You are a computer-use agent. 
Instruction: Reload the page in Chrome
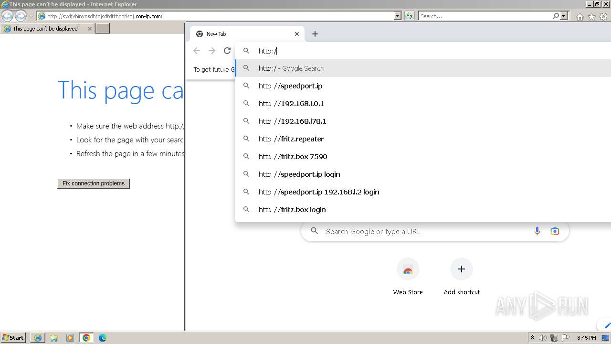click(227, 51)
